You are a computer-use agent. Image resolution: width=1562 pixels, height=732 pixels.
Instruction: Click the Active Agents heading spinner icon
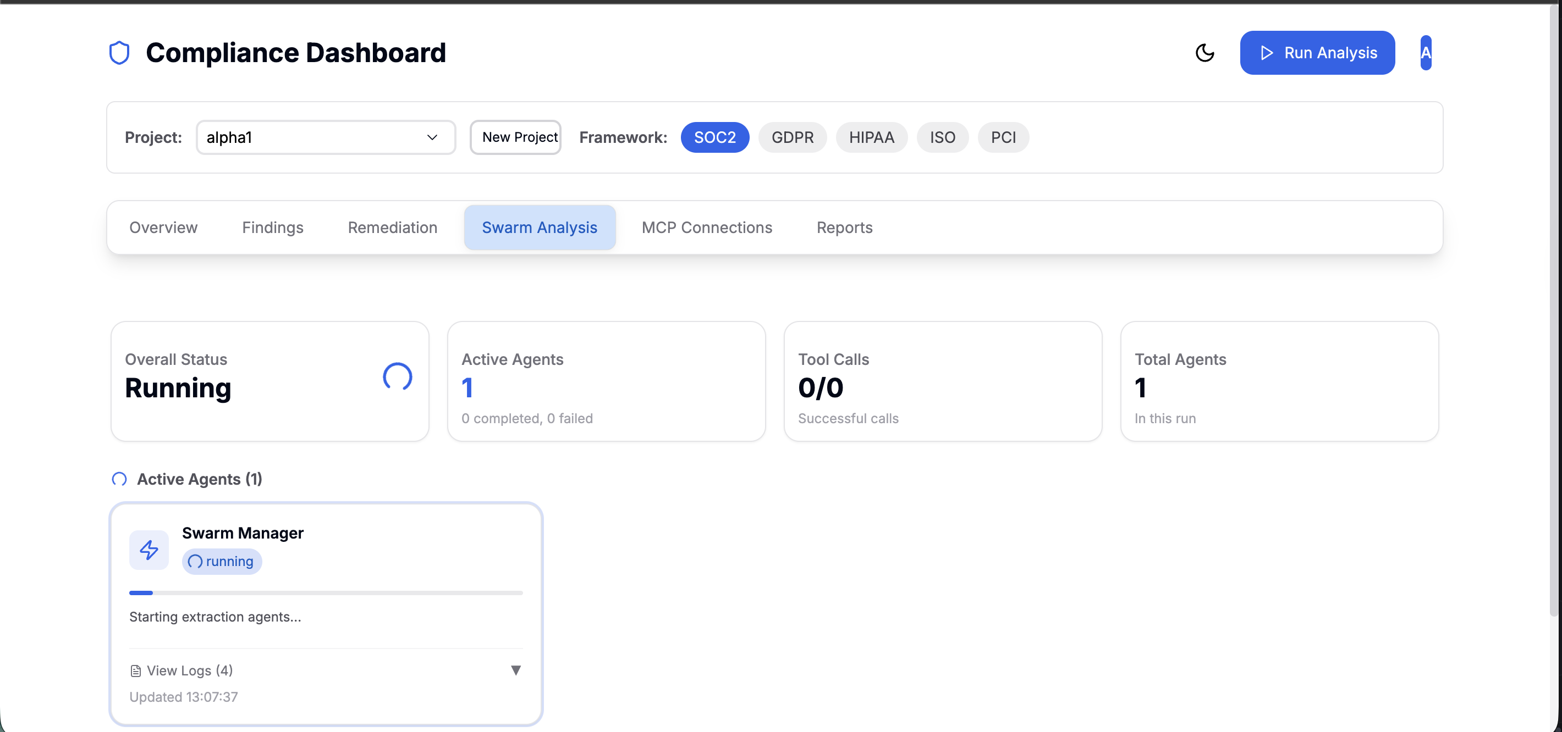pos(119,479)
